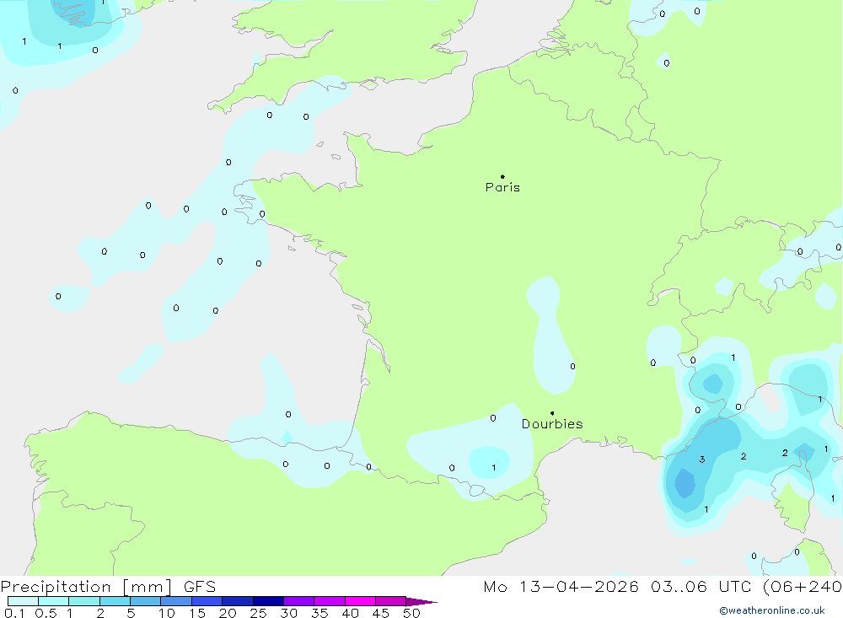
Task: Select the 45 to 50 mm legend swatch
Action: [390, 601]
